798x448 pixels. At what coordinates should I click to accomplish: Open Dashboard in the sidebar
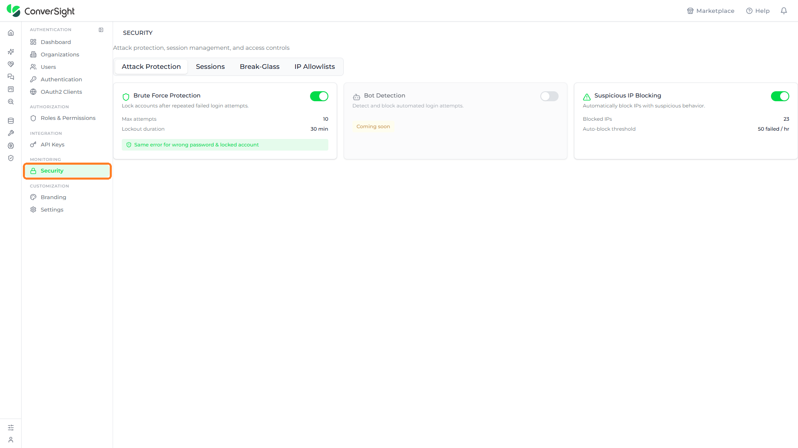click(x=67, y=42)
